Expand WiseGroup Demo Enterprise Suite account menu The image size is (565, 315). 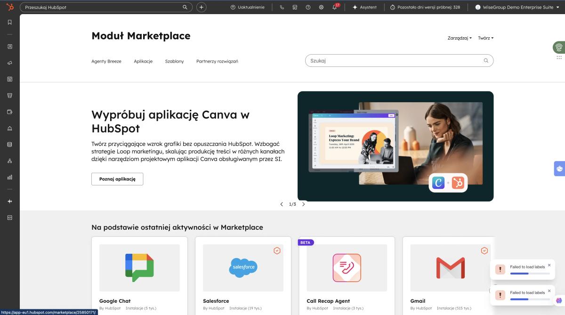click(x=517, y=7)
